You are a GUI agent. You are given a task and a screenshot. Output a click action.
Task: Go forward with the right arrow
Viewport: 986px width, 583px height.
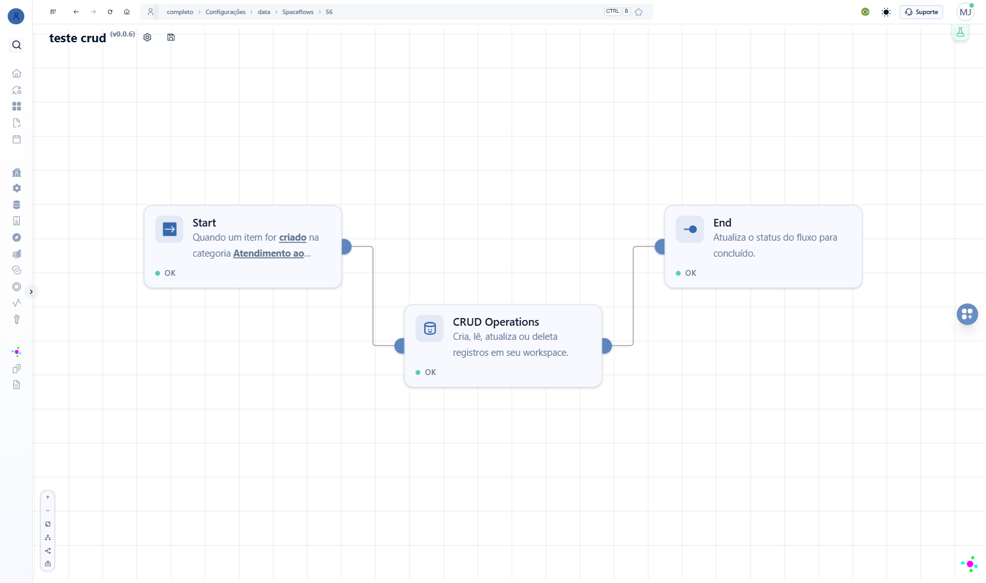[93, 12]
